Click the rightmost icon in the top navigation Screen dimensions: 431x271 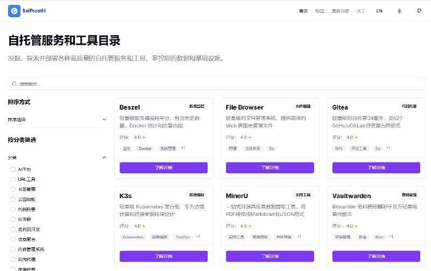(x=419, y=11)
